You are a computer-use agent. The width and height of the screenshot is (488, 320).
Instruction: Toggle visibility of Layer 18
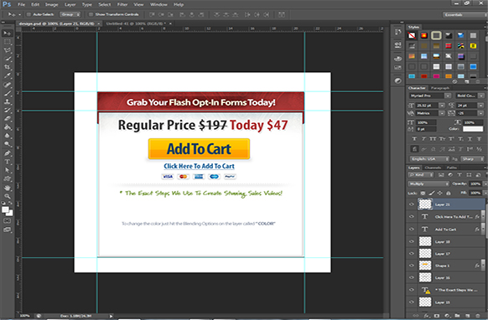click(x=412, y=241)
